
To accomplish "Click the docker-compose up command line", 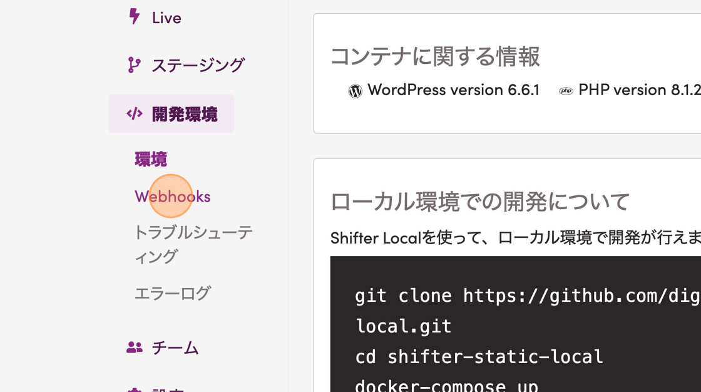I will tap(446, 385).
